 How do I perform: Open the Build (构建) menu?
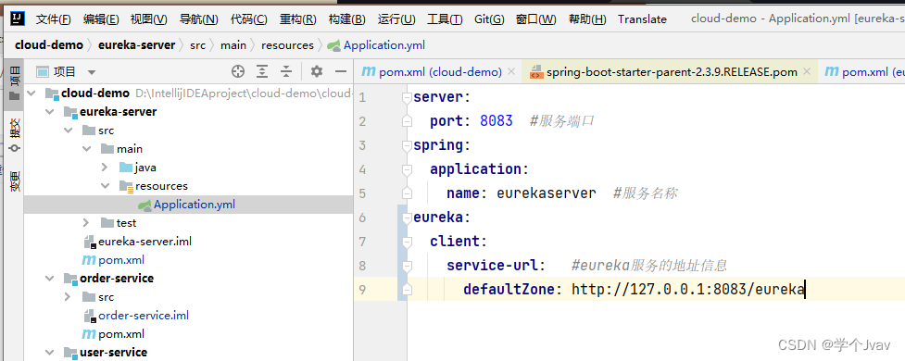pyautogui.click(x=346, y=19)
